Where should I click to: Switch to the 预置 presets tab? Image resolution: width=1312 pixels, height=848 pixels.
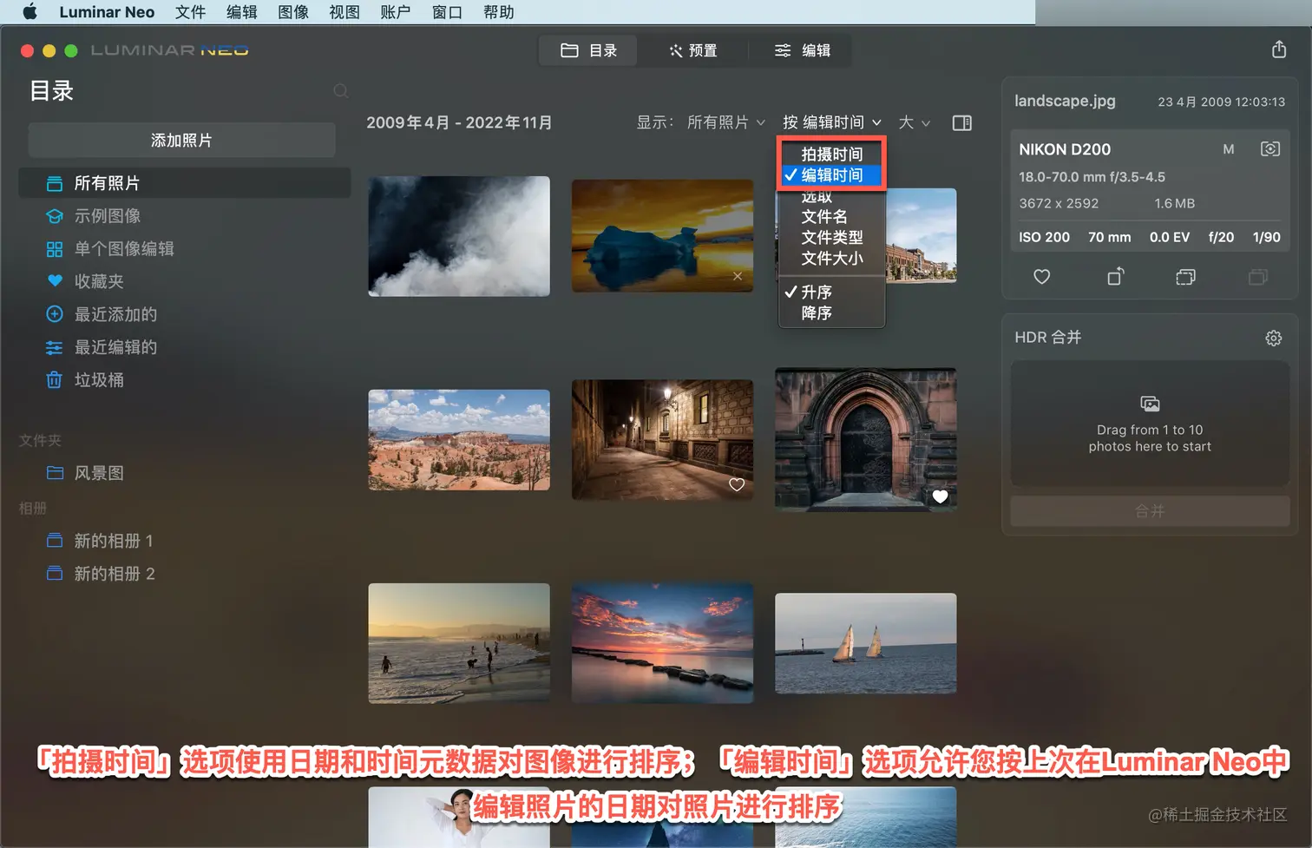tap(692, 50)
